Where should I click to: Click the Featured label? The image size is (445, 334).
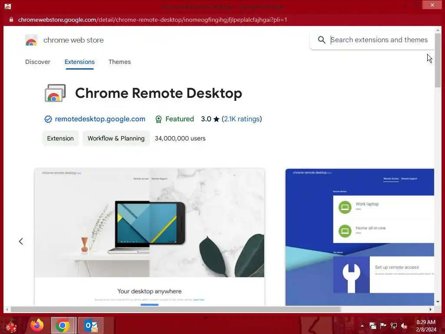179,119
